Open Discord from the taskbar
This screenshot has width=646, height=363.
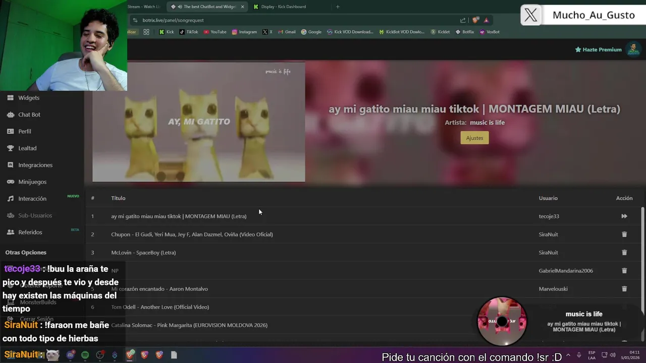[70, 355]
